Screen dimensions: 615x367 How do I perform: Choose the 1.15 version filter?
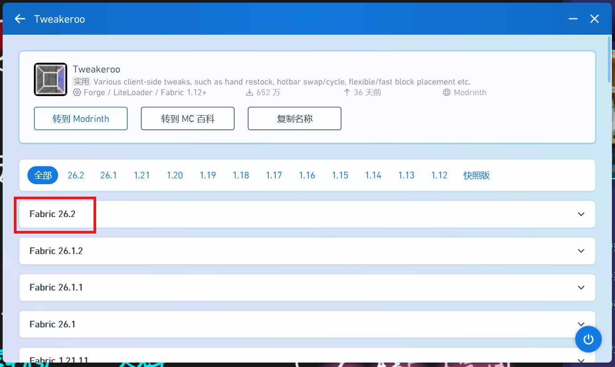click(x=340, y=175)
